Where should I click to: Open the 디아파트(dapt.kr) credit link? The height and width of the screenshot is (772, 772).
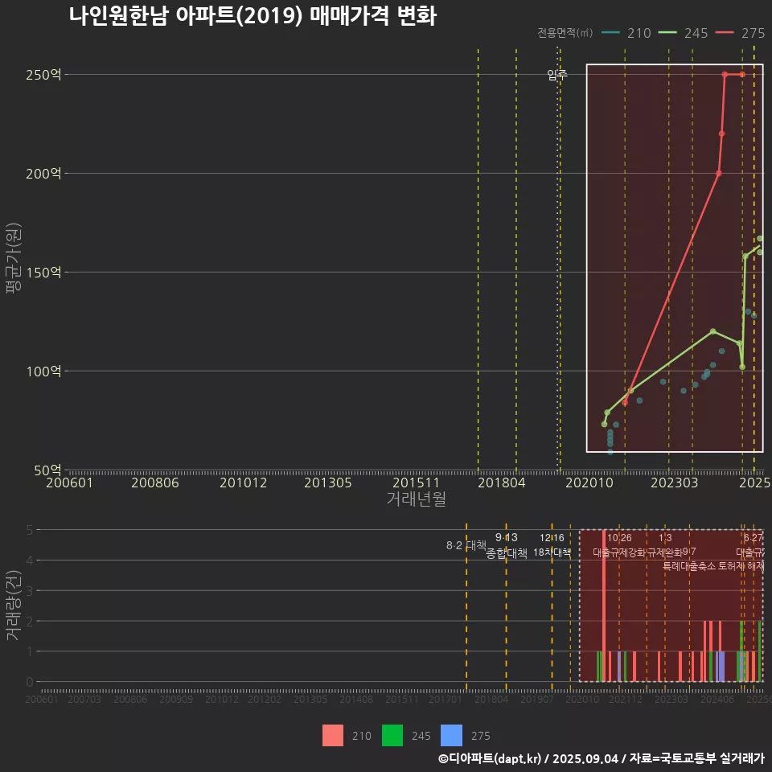coord(491,758)
